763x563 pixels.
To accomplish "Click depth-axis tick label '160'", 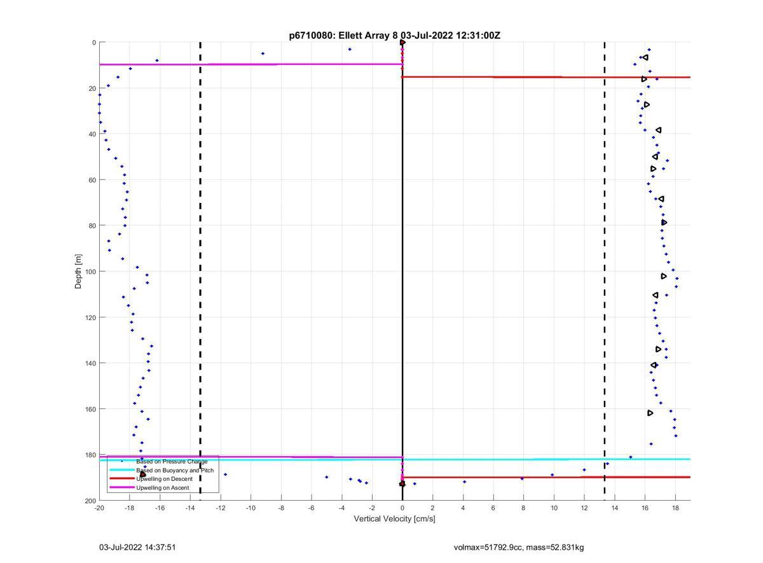I will coord(90,409).
